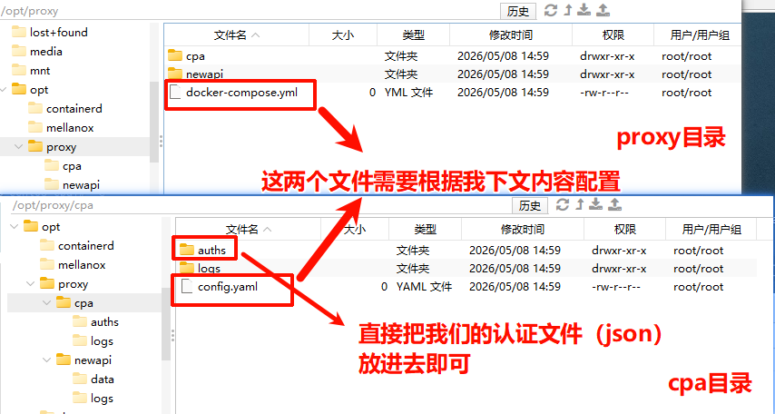The height and width of the screenshot is (414, 775).
Task: Click upload icon in /opt/proxy window toolbar
Action: (x=603, y=10)
